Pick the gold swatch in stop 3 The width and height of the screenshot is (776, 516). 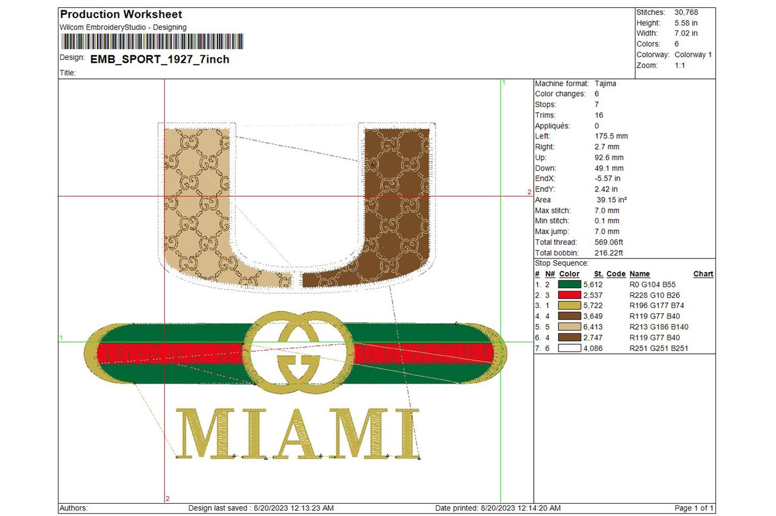point(570,306)
